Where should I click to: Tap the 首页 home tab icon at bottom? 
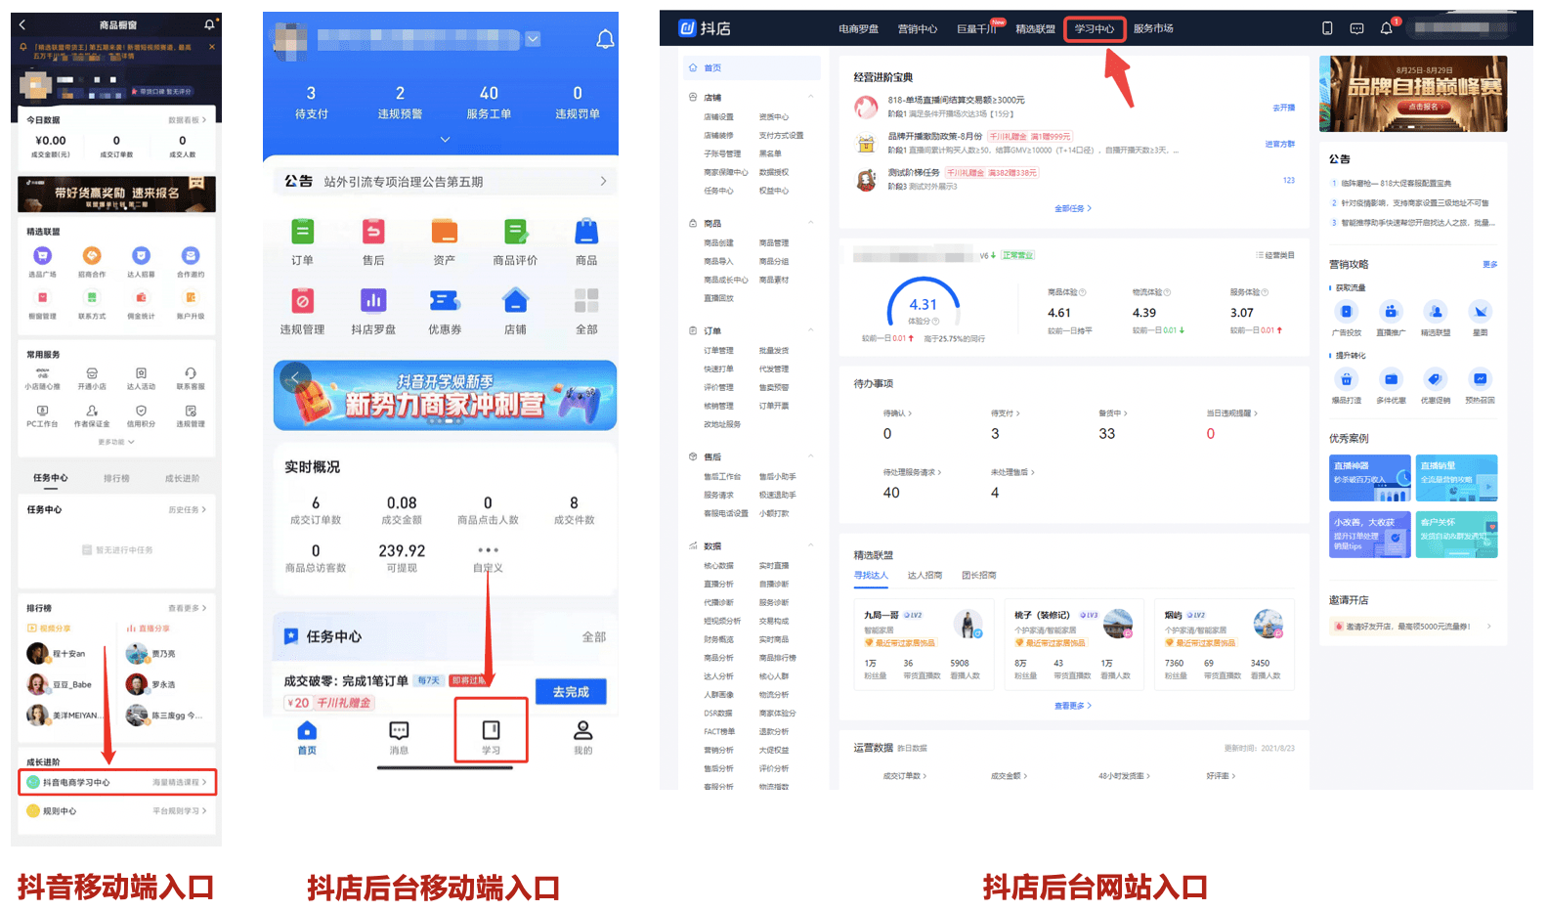(x=307, y=731)
